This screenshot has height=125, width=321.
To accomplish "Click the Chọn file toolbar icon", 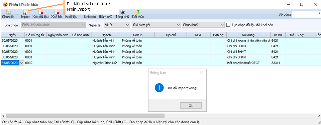I will point(8,12).
